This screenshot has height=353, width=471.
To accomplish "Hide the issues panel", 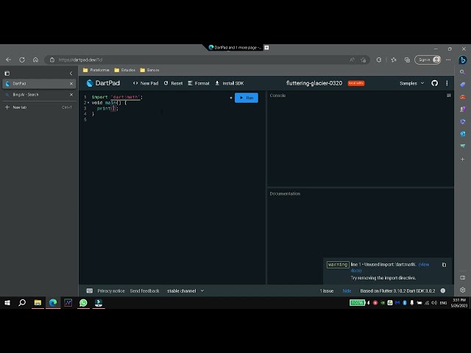I will (x=347, y=290).
